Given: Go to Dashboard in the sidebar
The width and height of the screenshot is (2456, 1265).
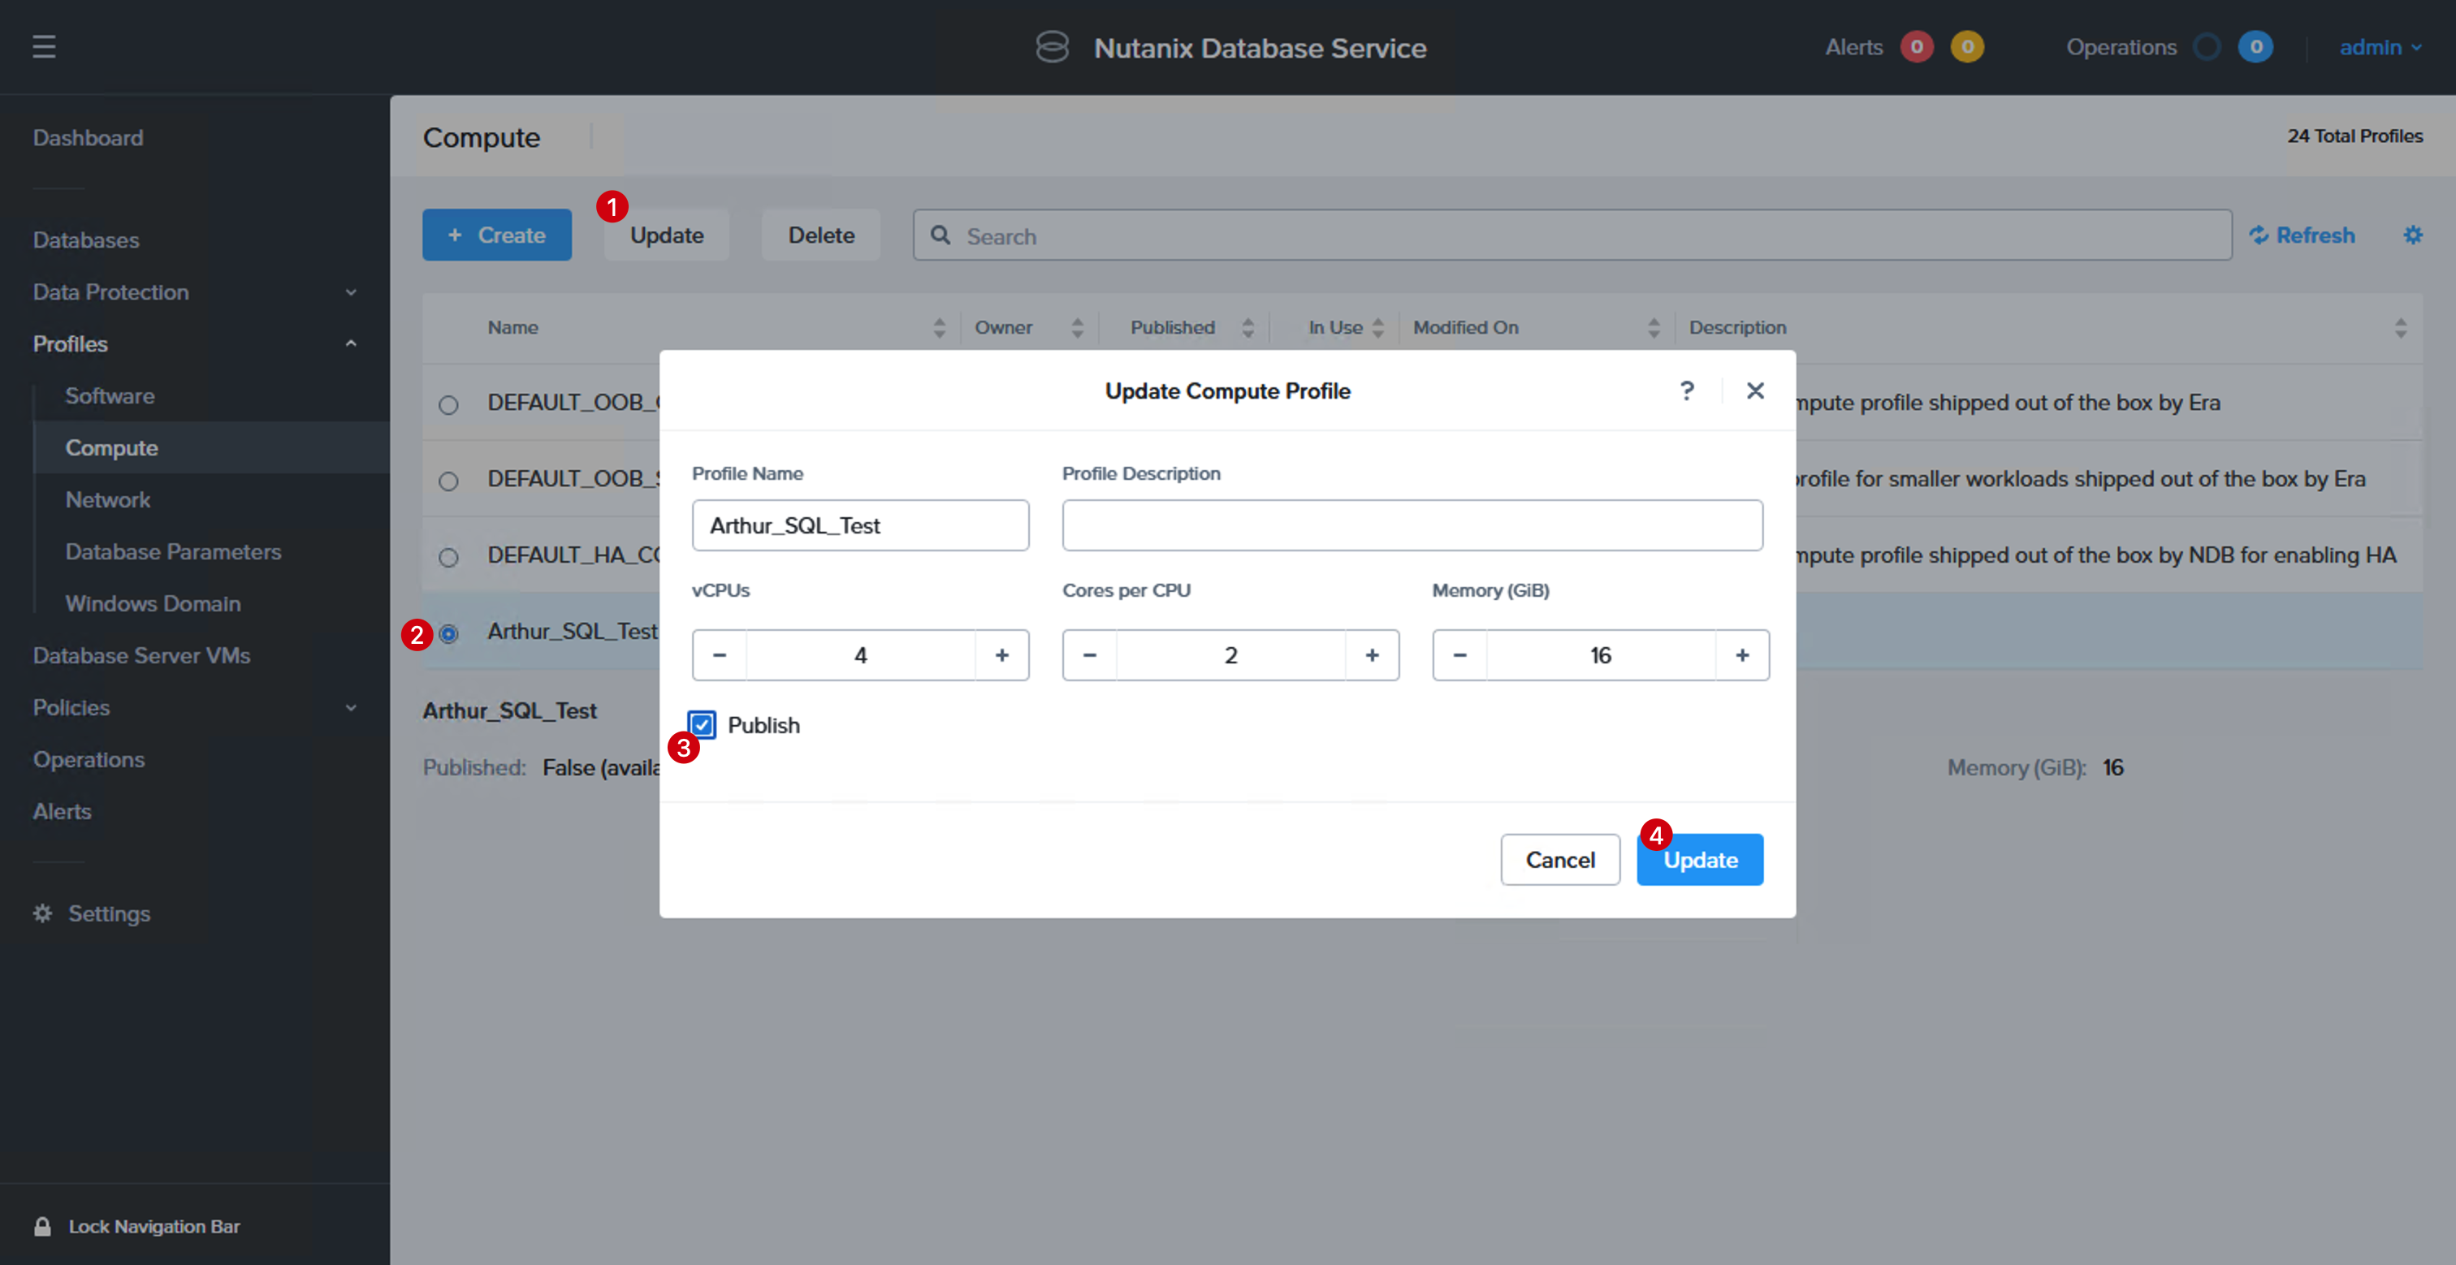Looking at the screenshot, I should tap(88, 137).
